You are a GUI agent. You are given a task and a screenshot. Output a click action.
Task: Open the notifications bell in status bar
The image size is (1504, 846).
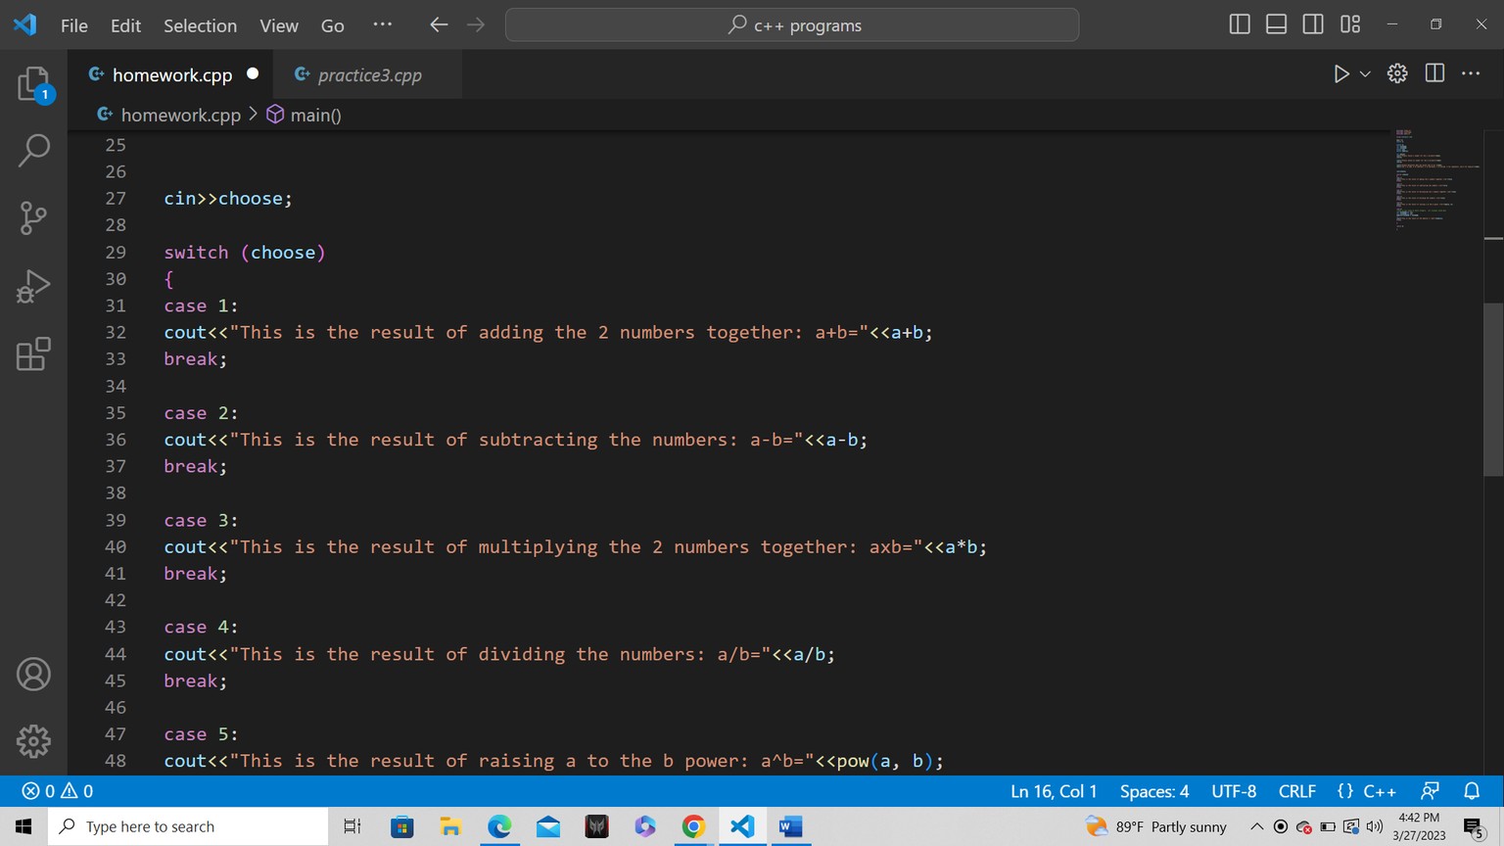(1472, 791)
